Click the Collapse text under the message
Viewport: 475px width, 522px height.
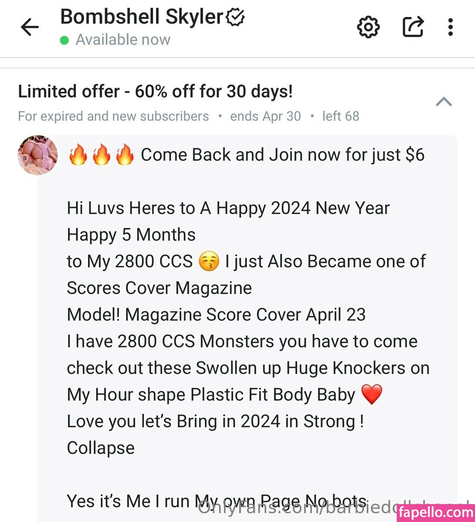tap(101, 448)
